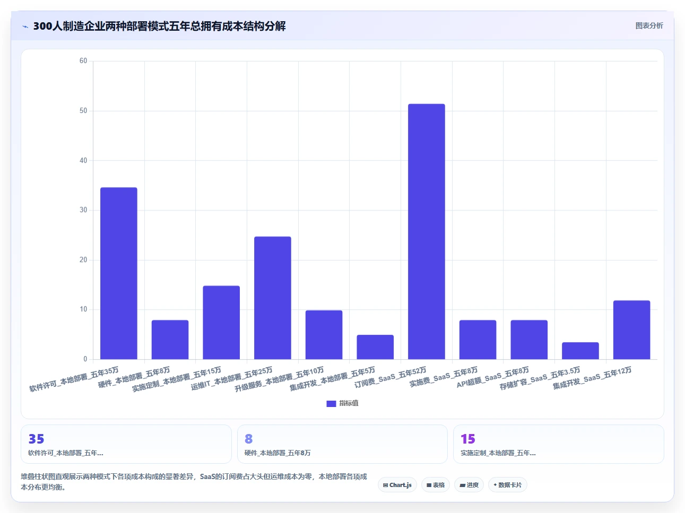Click the 指标值 legend label text
Viewport: 685px width, 513px height.
point(349,403)
